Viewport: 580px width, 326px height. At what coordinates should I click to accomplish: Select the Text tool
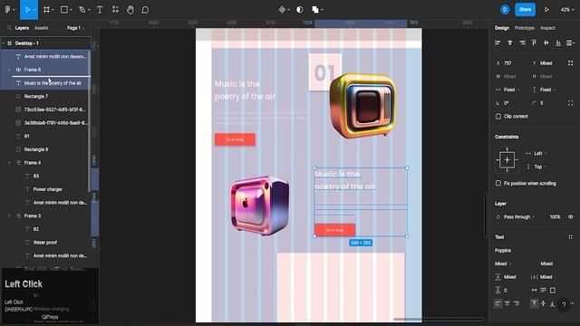[x=100, y=10]
